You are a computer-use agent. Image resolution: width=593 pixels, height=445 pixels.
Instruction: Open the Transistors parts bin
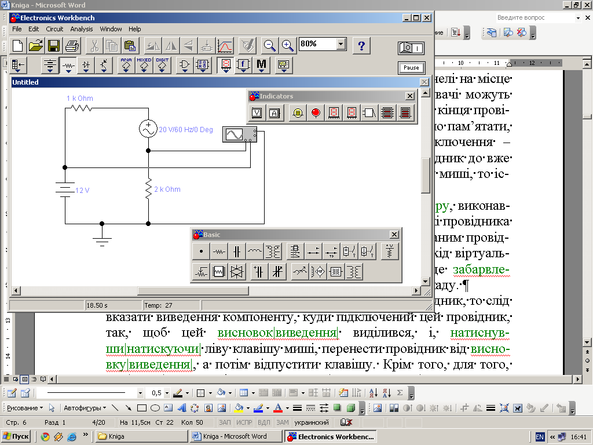coord(104,65)
